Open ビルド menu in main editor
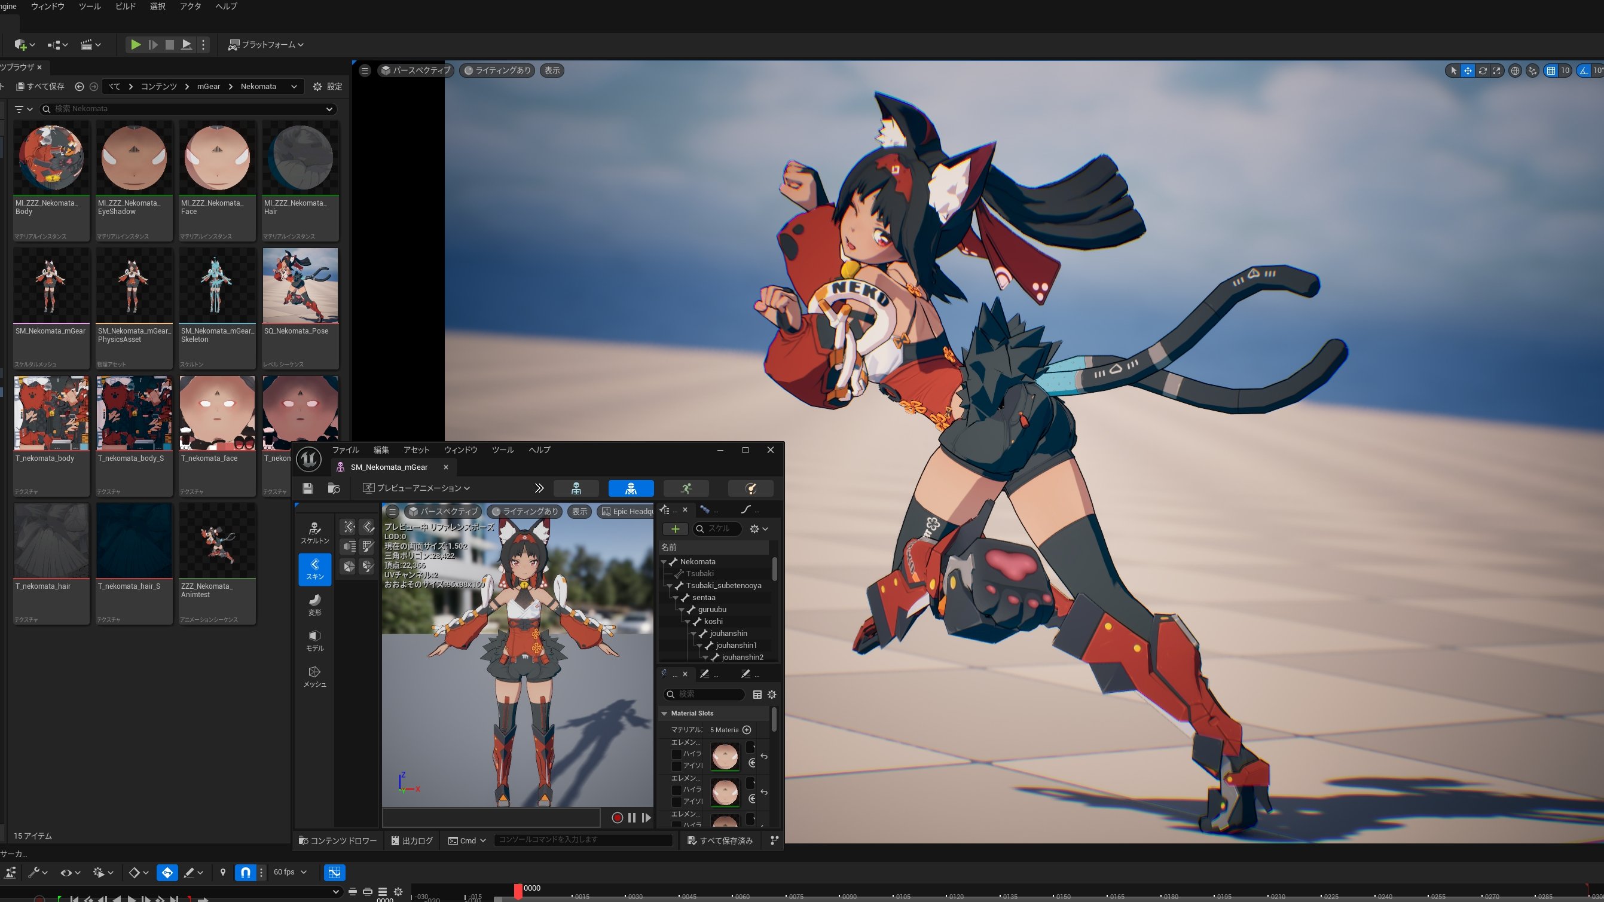The height and width of the screenshot is (902, 1604). [125, 6]
